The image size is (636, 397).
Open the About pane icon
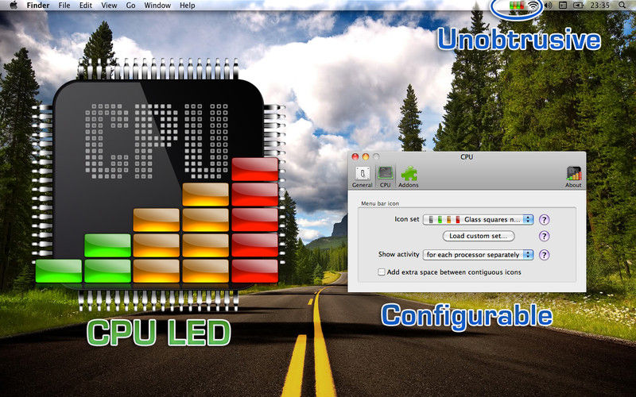click(x=573, y=177)
